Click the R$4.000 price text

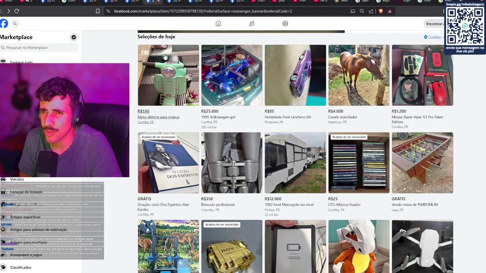[x=336, y=111]
